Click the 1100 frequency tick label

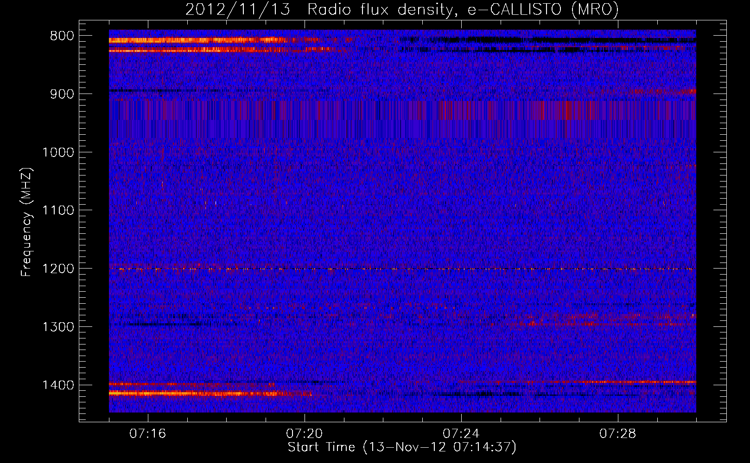tap(58, 211)
